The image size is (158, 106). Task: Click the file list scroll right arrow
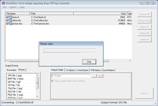click(130, 60)
